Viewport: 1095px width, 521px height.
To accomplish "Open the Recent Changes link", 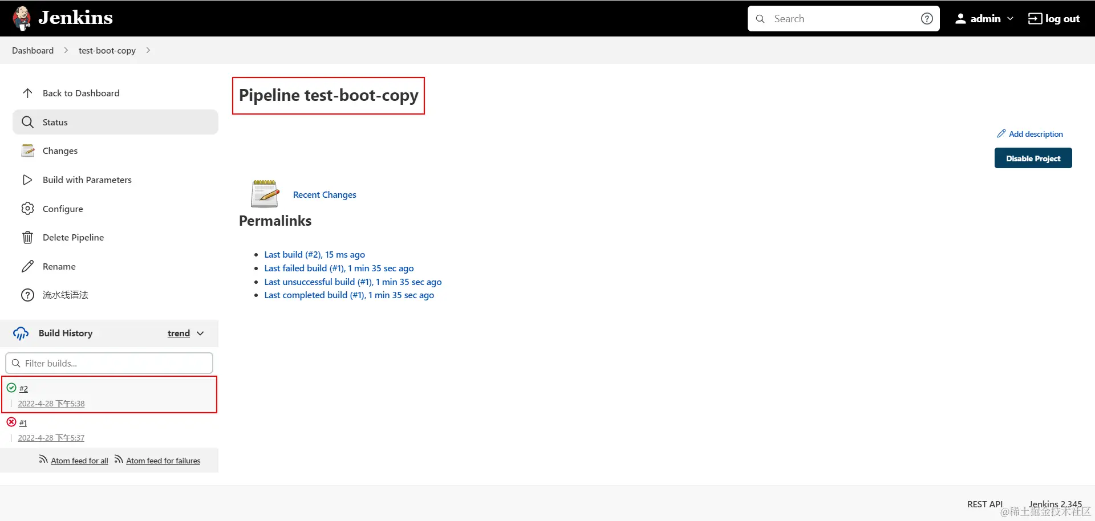I will (325, 194).
